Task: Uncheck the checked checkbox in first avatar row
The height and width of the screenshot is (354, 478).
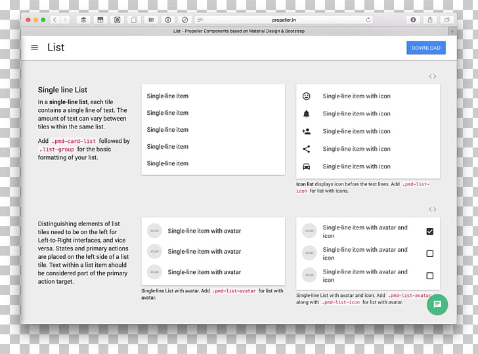Action: (x=430, y=231)
